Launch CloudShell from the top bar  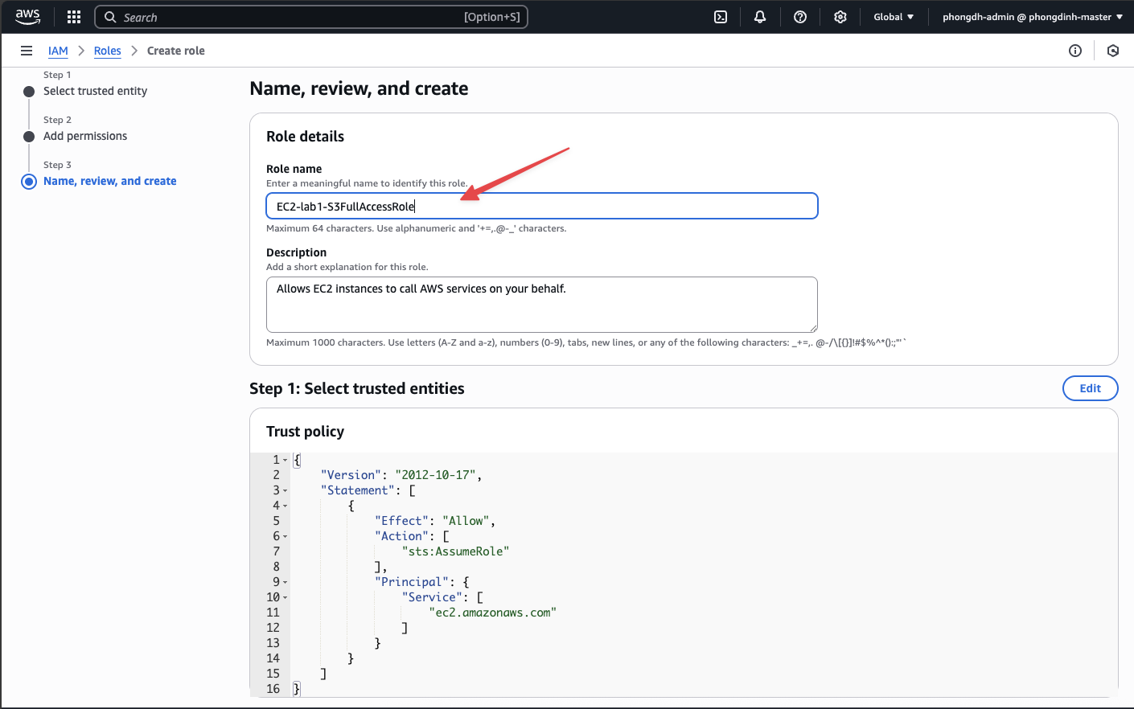pyautogui.click(x=721, y=17)
